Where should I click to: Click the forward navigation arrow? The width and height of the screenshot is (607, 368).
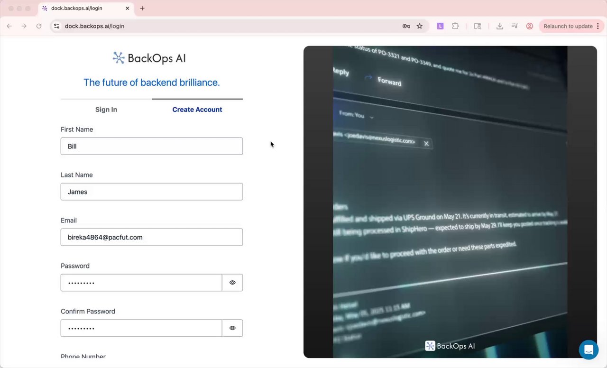click(x=24, y=26)
